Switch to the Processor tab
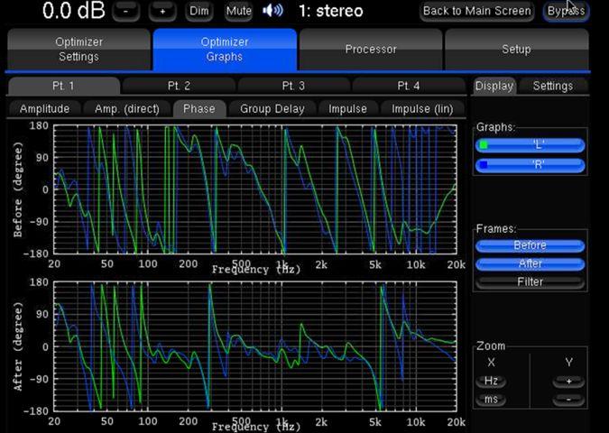The height and width of the screenshot is (433, 609). click(371, 50)
